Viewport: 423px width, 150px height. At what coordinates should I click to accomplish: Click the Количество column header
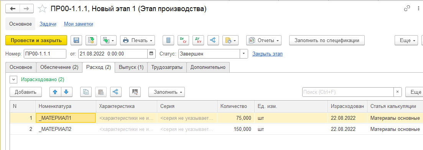click(x=236, y=106)
